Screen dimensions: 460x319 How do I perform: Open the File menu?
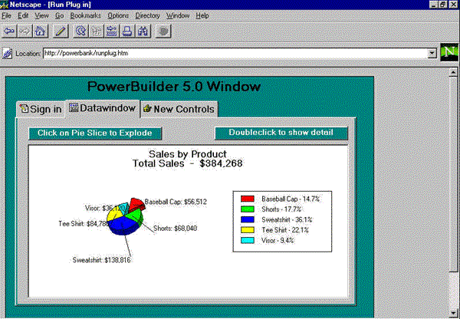[x=6, y=16]
